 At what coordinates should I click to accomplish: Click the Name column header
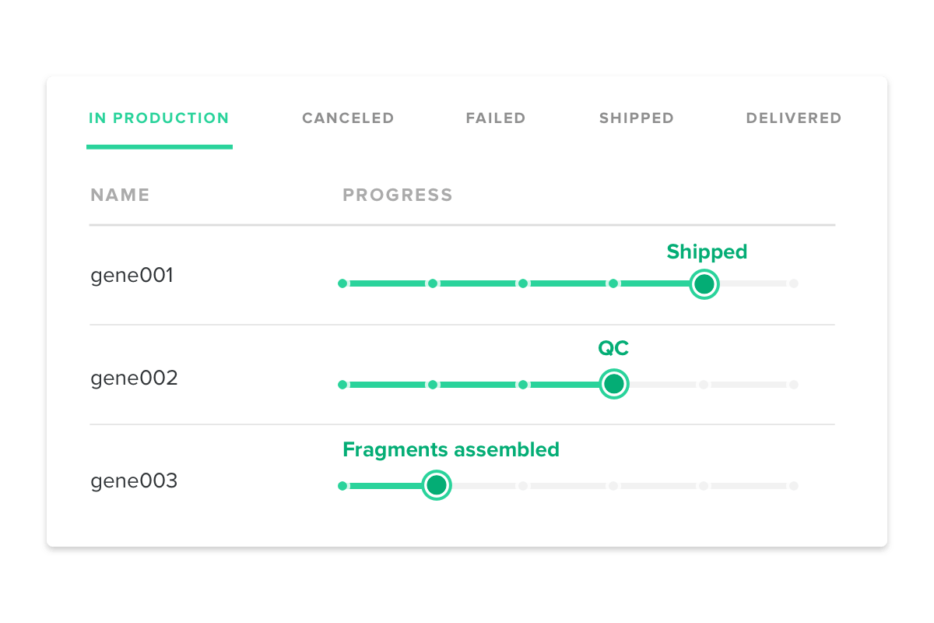pos(120,195)
